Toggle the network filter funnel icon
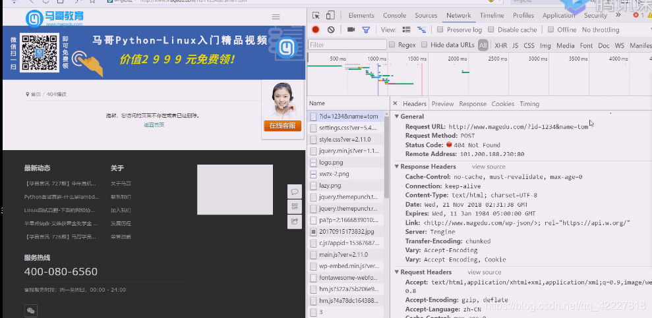Screen dimensions: 652x318 coord(366,30)
